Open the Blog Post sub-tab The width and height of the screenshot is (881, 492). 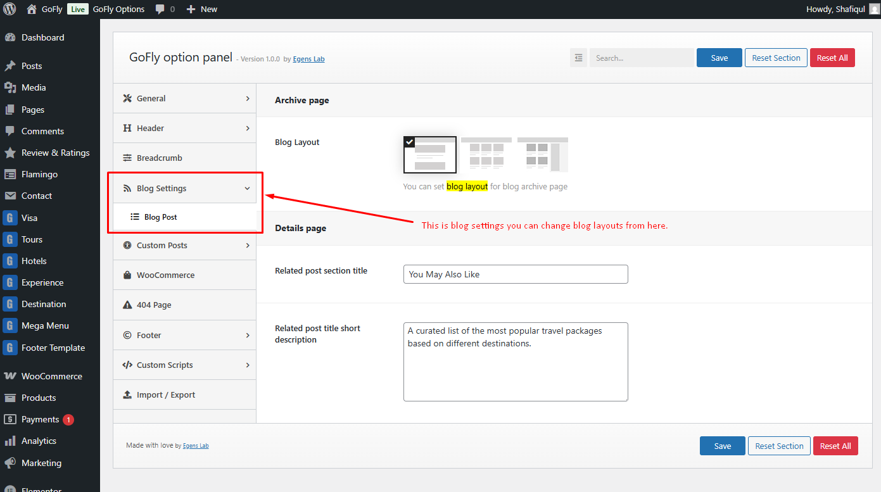185,217
